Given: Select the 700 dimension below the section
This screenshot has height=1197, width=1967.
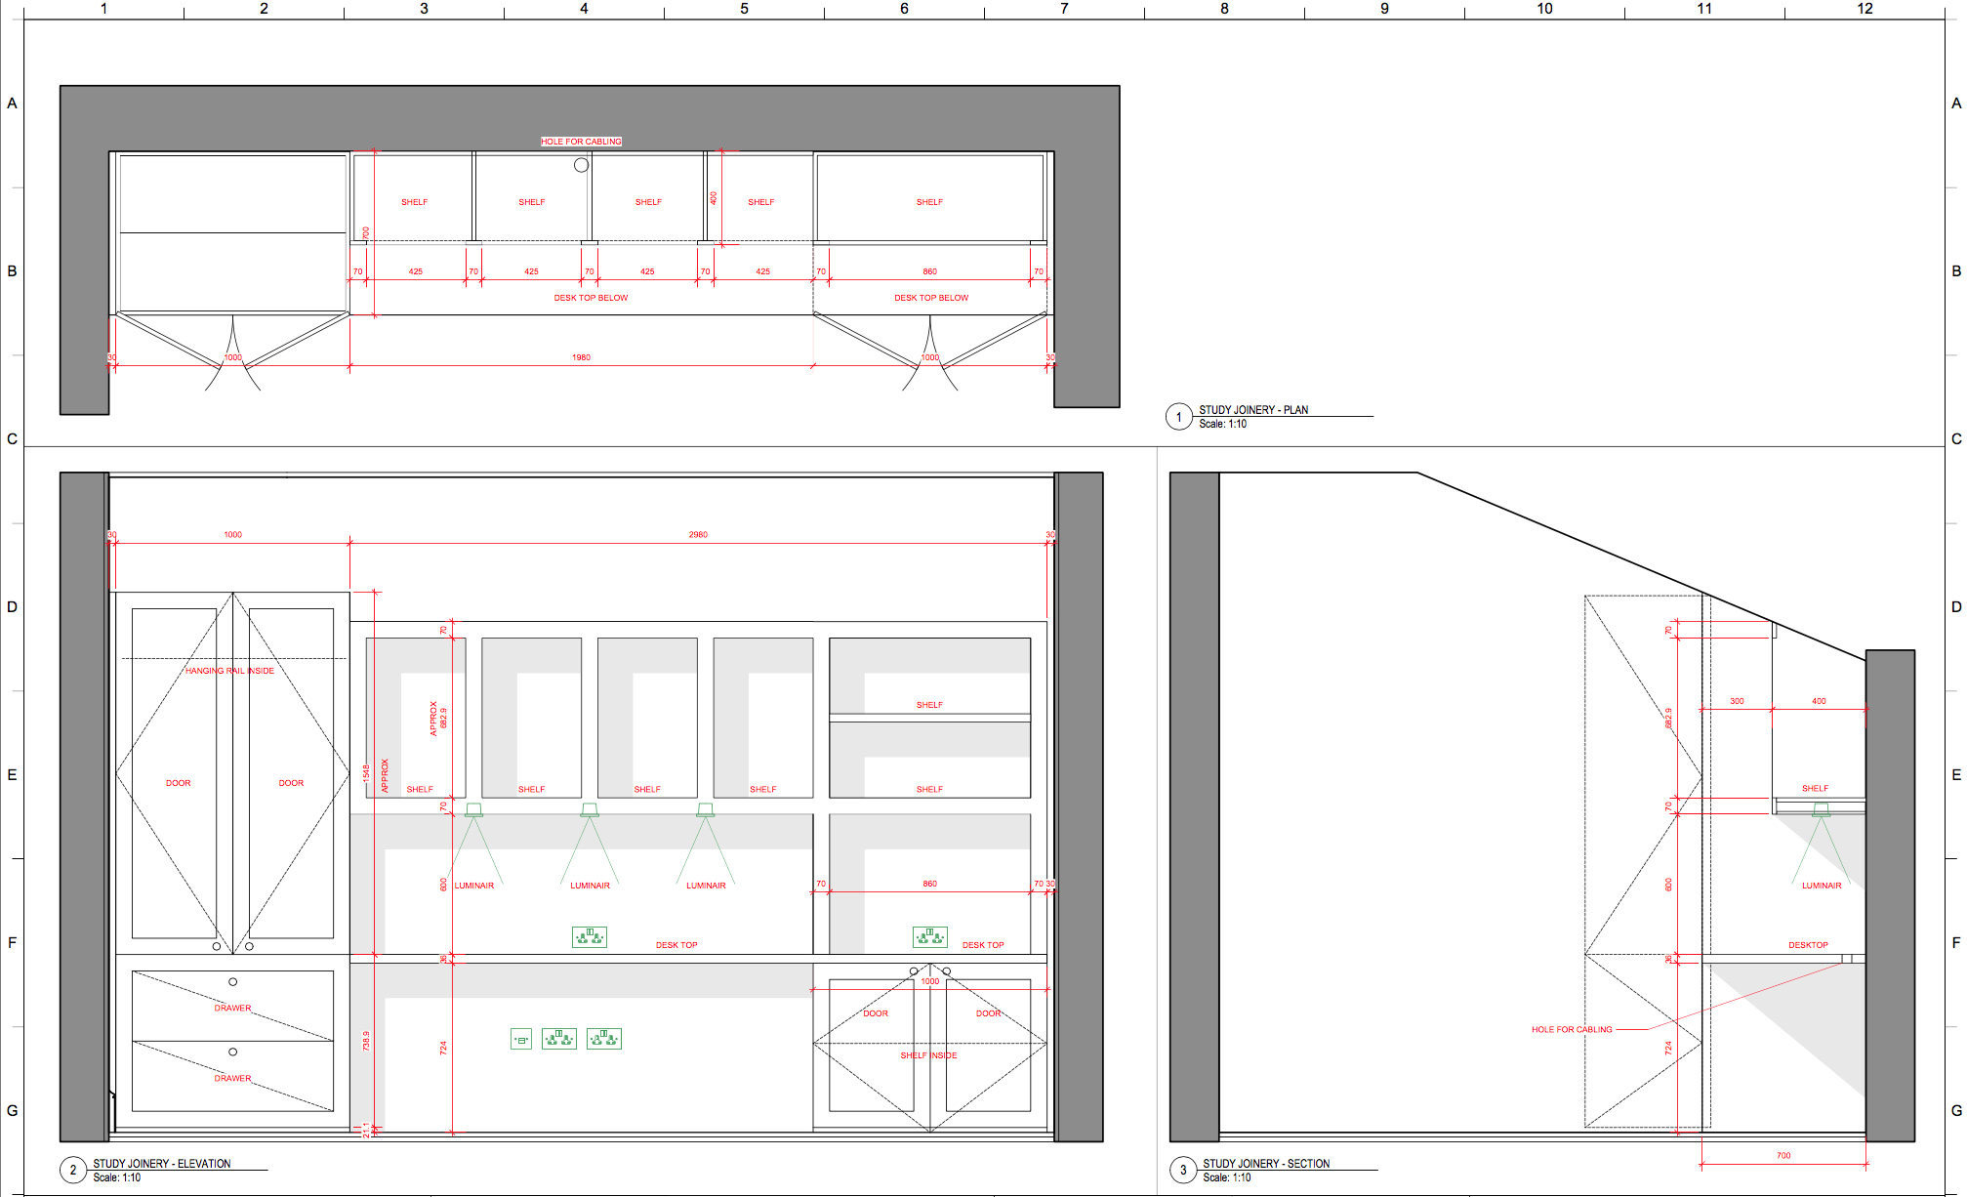Looking at the screenshot, I should 1783,1156.
